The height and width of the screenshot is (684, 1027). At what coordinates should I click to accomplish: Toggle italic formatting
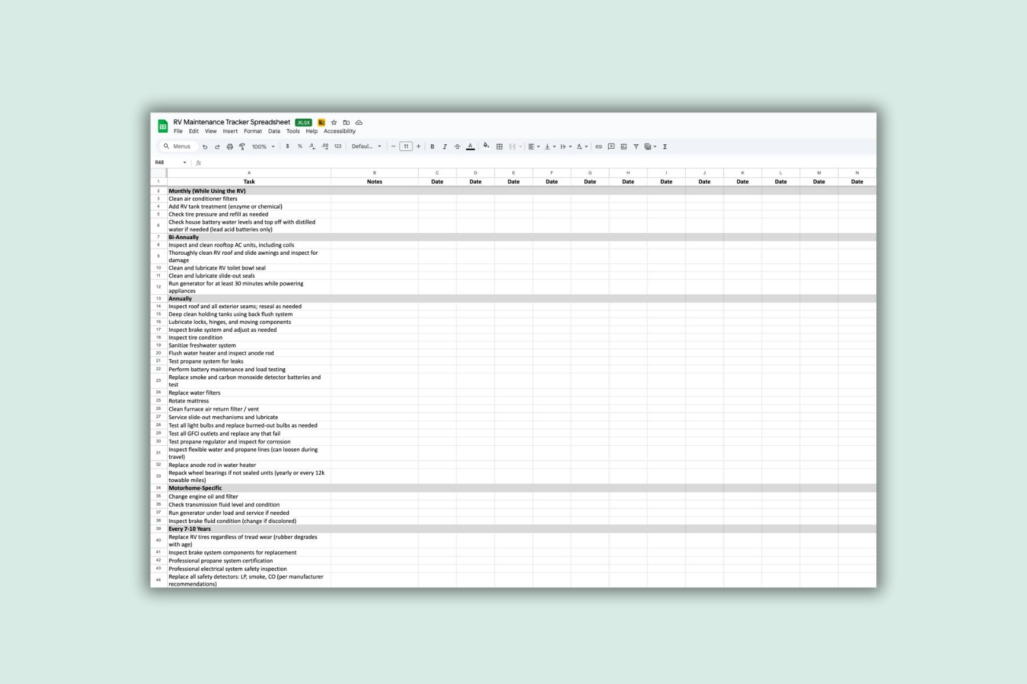coord(444,146)
